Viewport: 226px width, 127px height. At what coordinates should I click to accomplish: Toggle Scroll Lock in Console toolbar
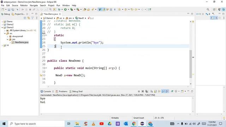coord(155,91)
